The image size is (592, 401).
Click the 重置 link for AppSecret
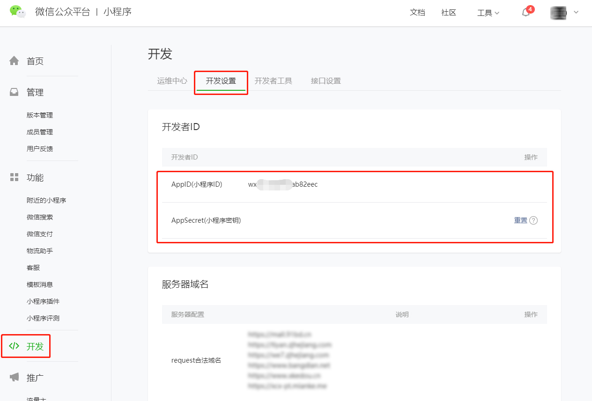click(521, 220)
